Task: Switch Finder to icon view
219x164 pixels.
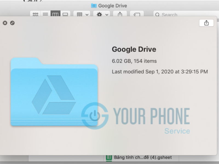Action: click(x=35, y=14)
